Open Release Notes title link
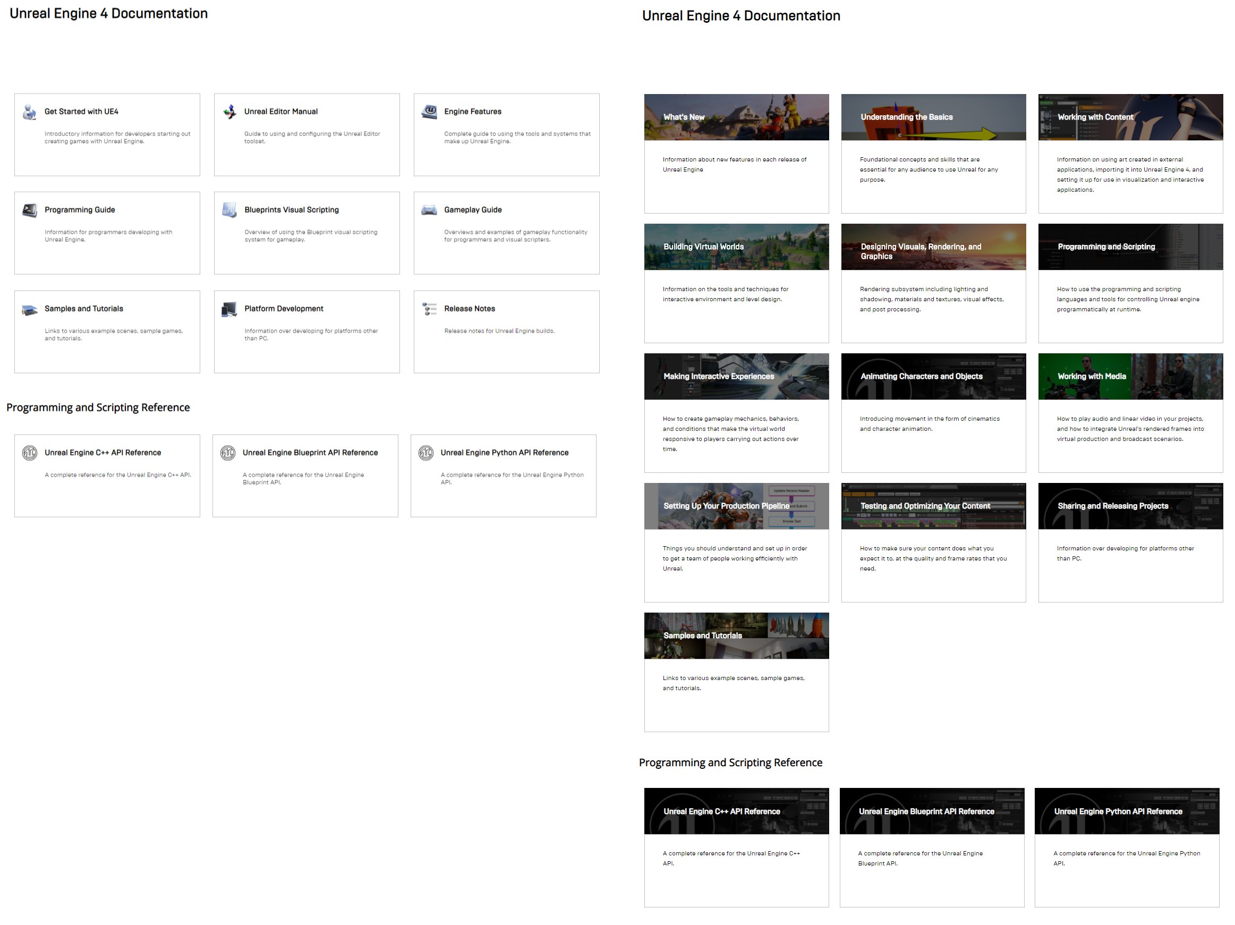Viewport: 1235px width, 925px height. [470, 309]
